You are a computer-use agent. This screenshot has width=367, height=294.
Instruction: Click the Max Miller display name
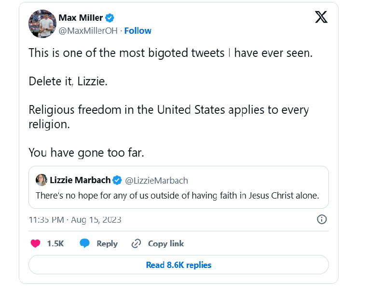coord(81,18)
